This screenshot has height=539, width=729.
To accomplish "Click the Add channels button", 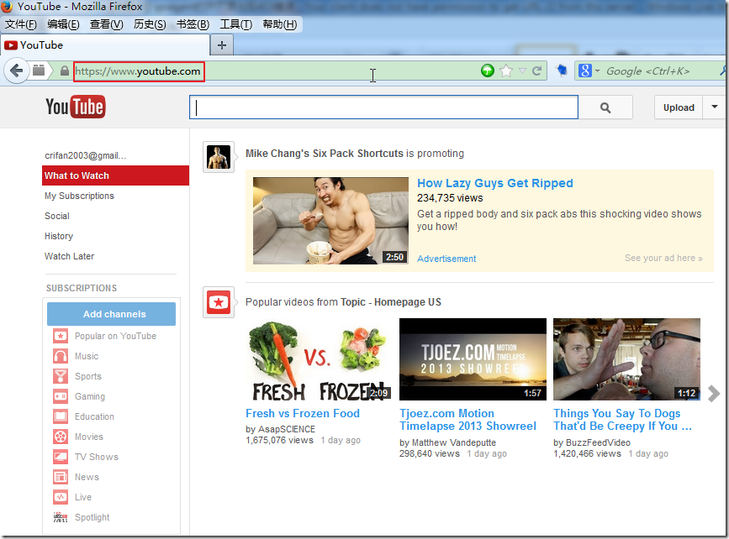I will [111, 314].
